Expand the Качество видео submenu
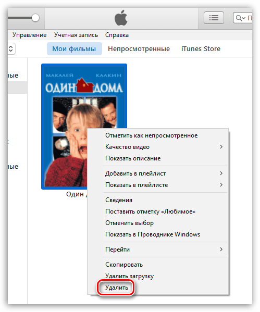Image resolution: width=260 pixels, height=312 pixels. [158, 147]
